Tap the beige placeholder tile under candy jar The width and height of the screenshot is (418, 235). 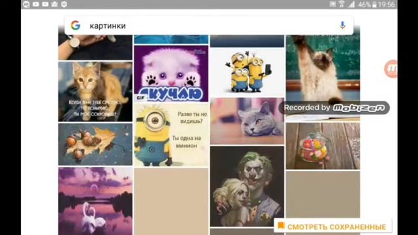coord(323,195)
